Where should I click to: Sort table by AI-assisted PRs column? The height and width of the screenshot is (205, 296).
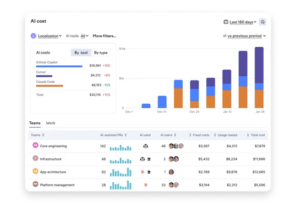point(113,135)
